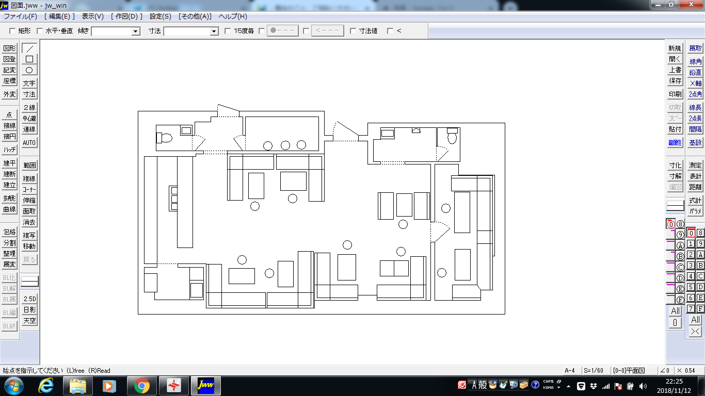Activate the 消去 erase tool

pyautogui.click(x=29, y=222)
